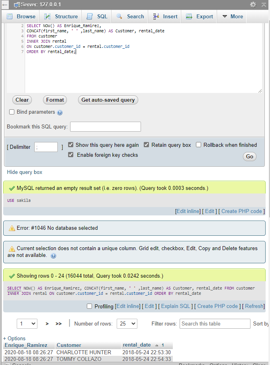This screenshot has height=365, width=270.
Task: Click the left arrow navigation icon
Action: pos(5,5)
